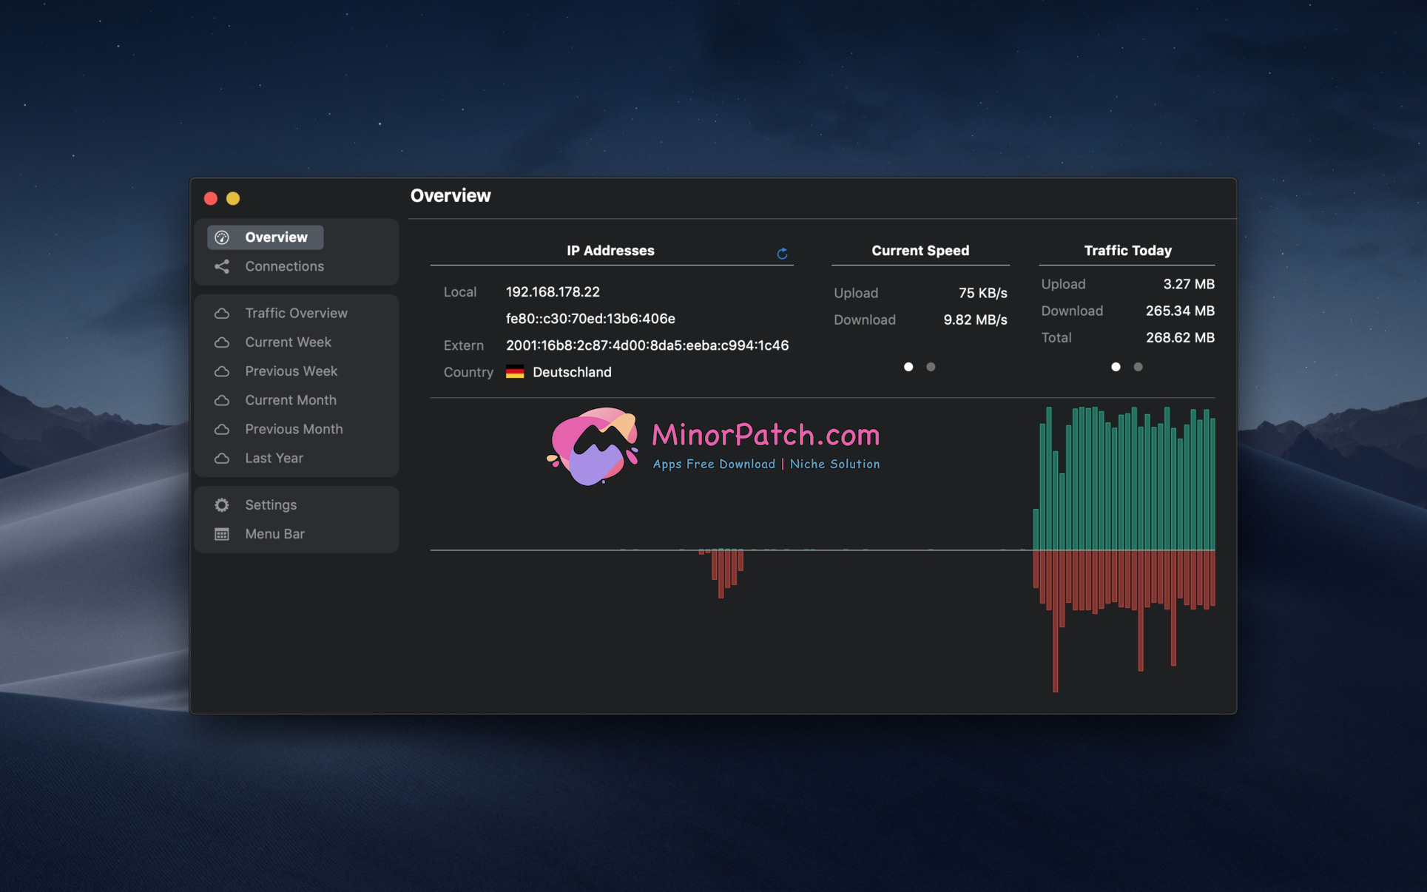Expand the Previous Week traffic section
1427x892 pixels.
click(x=291, y=370)
